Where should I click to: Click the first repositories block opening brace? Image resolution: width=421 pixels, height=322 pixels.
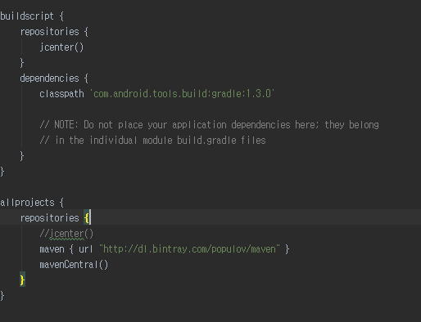(x=86, y=32)
